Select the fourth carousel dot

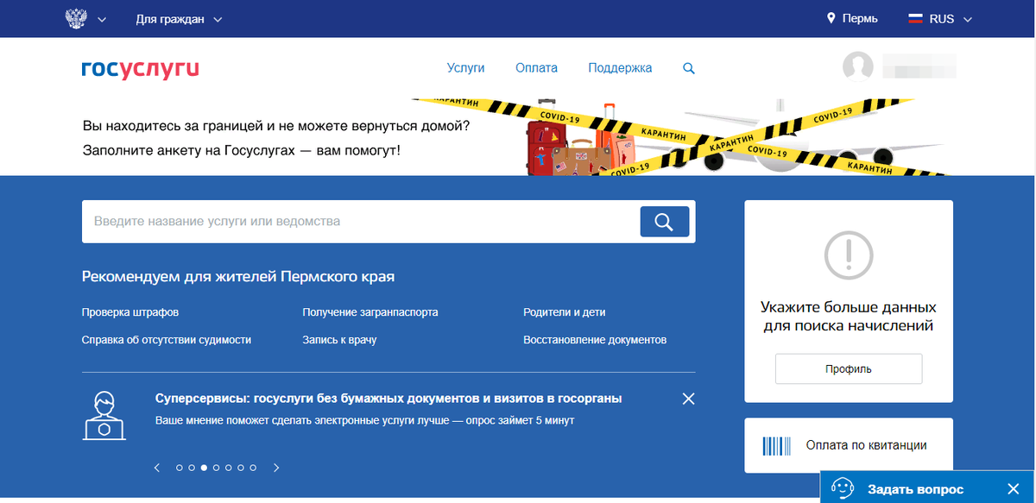coord(216,468)
